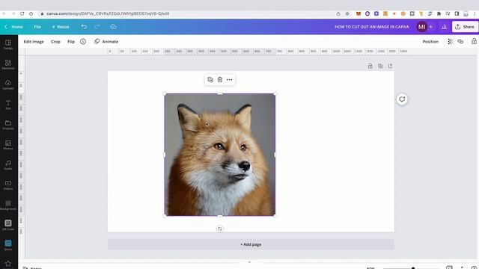Lock the page using page lock icon
Screen dimensions: 479x269
click(370, 66)
